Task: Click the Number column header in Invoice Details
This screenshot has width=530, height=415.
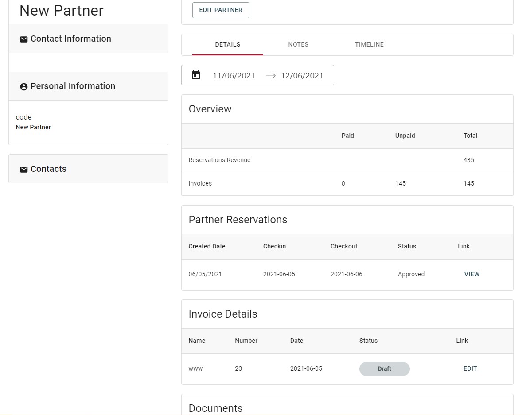Action: coord(246,341)
